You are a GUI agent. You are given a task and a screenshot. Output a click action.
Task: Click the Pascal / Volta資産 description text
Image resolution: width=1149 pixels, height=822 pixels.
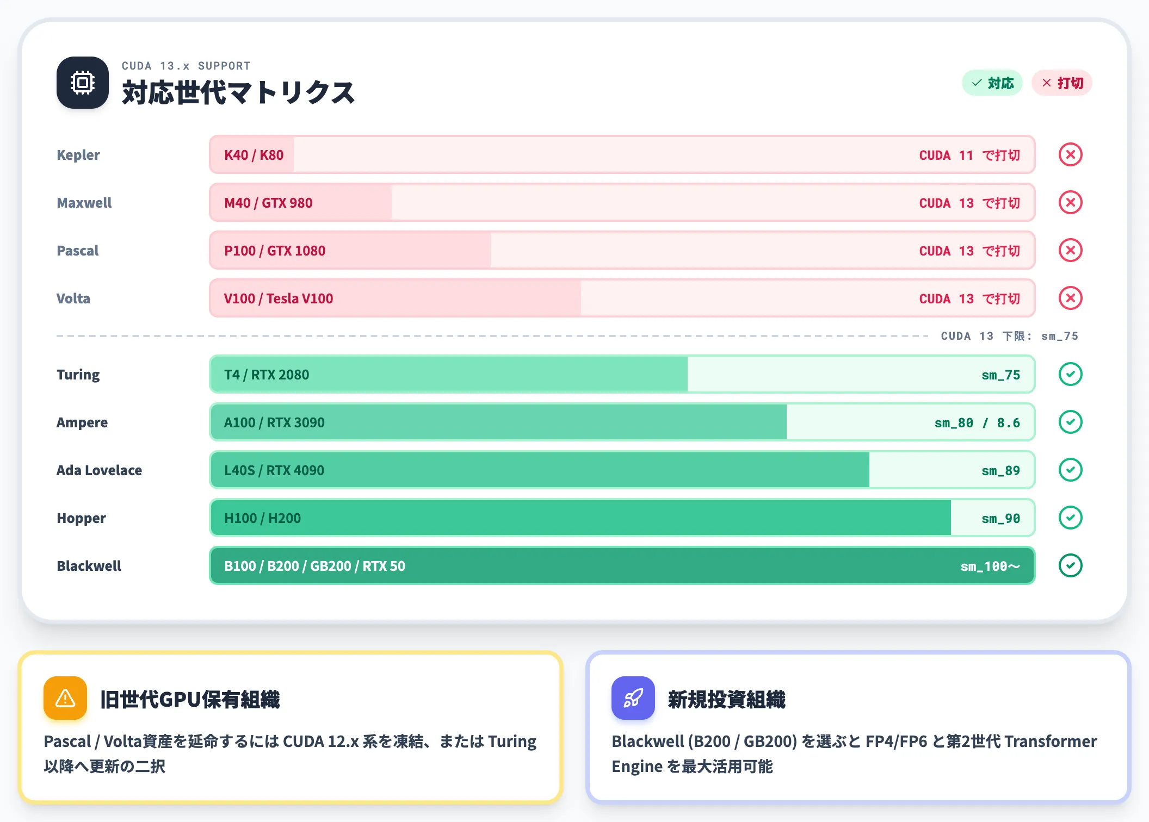(x=290, y=753)
